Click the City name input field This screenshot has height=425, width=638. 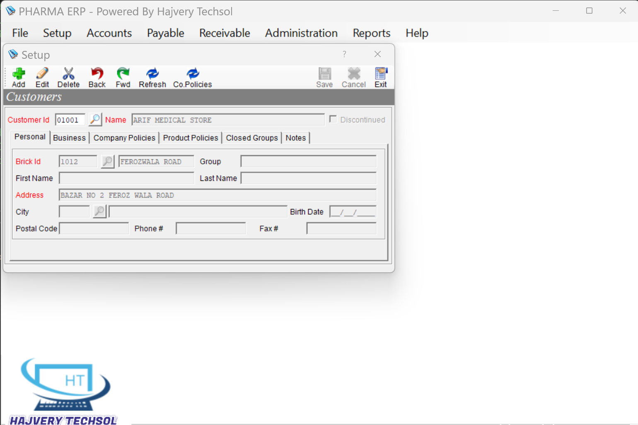coord(198,211)
